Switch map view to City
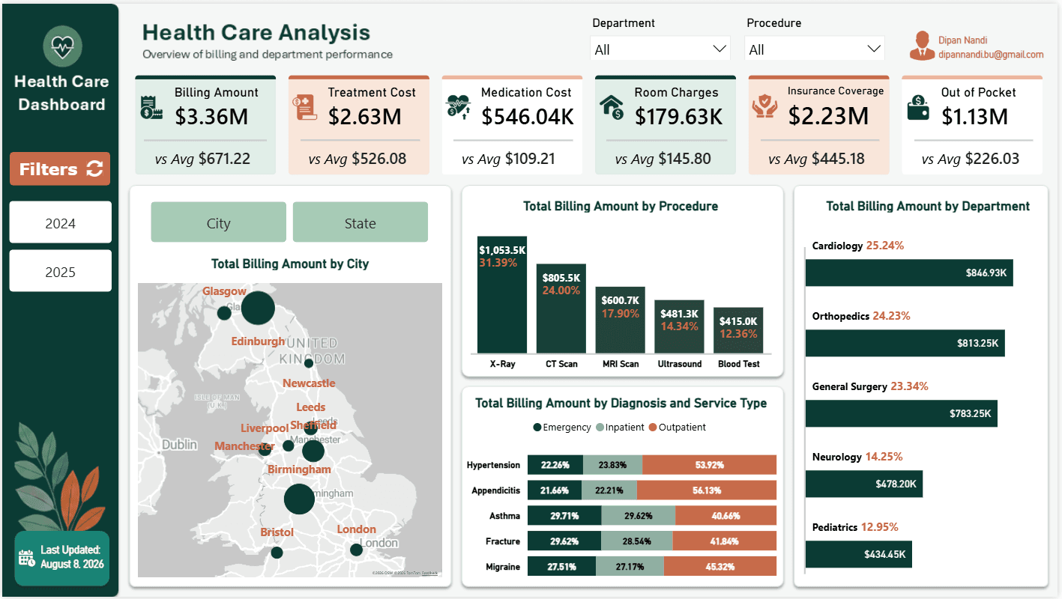The width and height of the screenshot is (1062, 599). coord(219,222)
